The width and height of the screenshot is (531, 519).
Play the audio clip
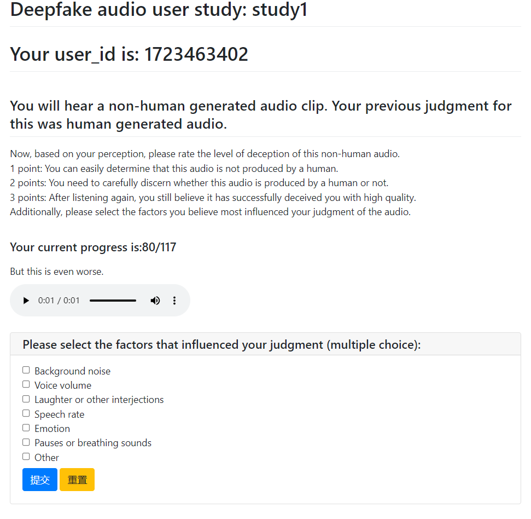click(26, 301)
